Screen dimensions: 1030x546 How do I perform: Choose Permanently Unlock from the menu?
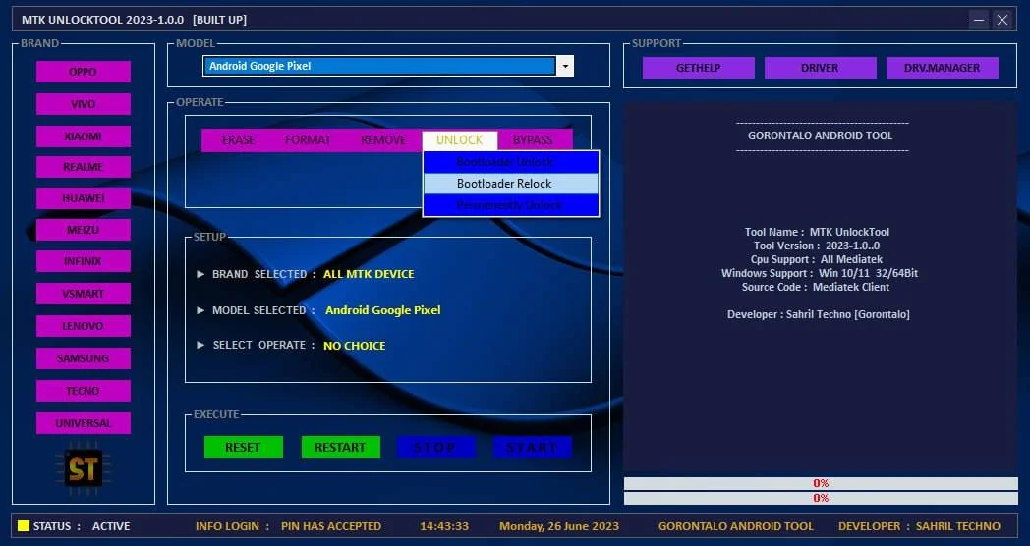[x=511, y=205]
